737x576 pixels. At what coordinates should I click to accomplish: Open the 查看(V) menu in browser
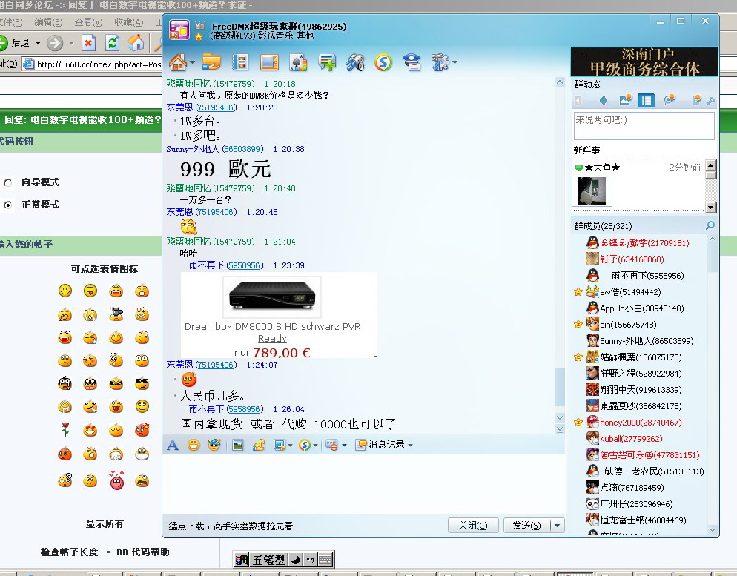coord(88,22)
